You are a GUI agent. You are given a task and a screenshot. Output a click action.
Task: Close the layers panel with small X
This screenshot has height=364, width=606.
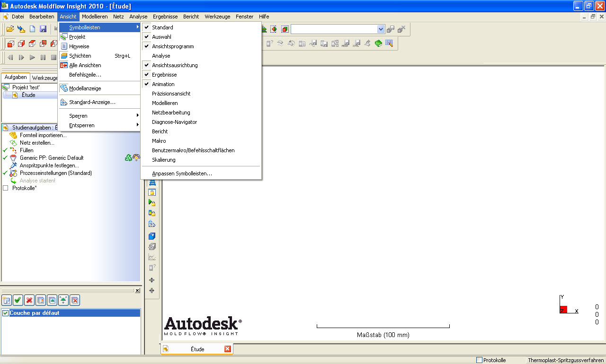pos(137,290)
